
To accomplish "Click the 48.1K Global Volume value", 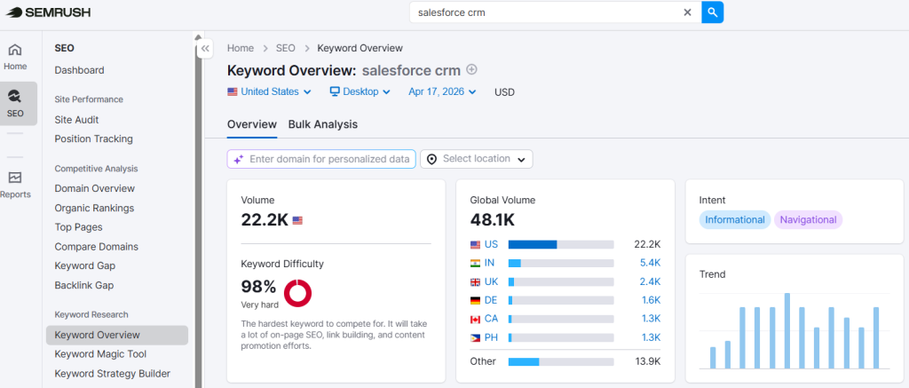I will (x=492, y=220).
